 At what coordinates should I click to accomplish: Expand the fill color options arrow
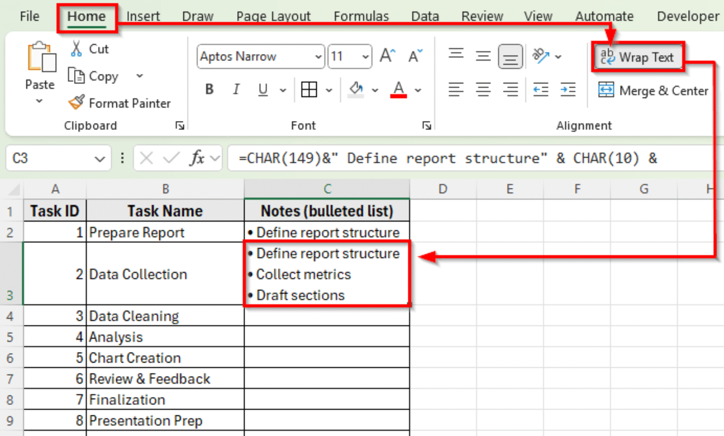(x=375, y=90)
